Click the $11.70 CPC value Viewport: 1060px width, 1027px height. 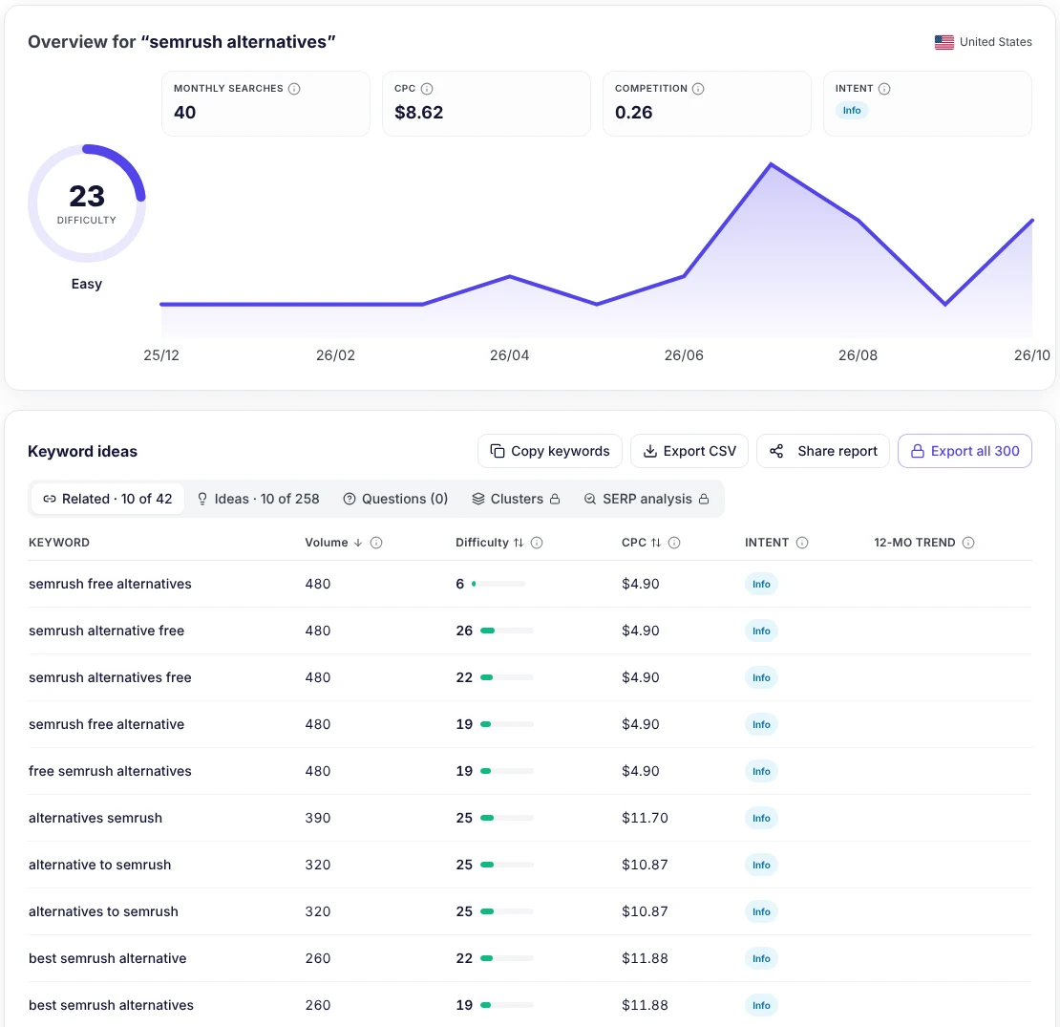coord(645,818)
